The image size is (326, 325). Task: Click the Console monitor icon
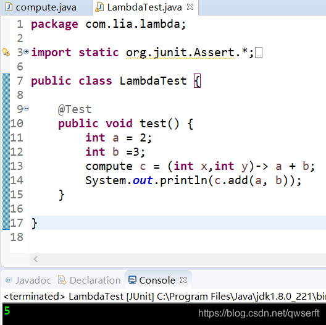[x=132, y=280]
